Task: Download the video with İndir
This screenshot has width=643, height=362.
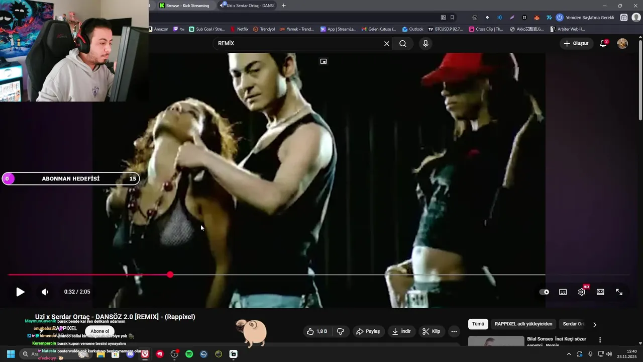Action: click(401, 331)
